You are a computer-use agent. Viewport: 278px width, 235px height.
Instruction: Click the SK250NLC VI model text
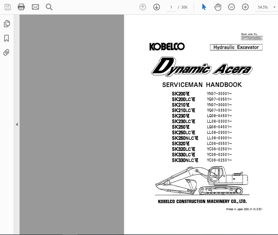(185, 138)
